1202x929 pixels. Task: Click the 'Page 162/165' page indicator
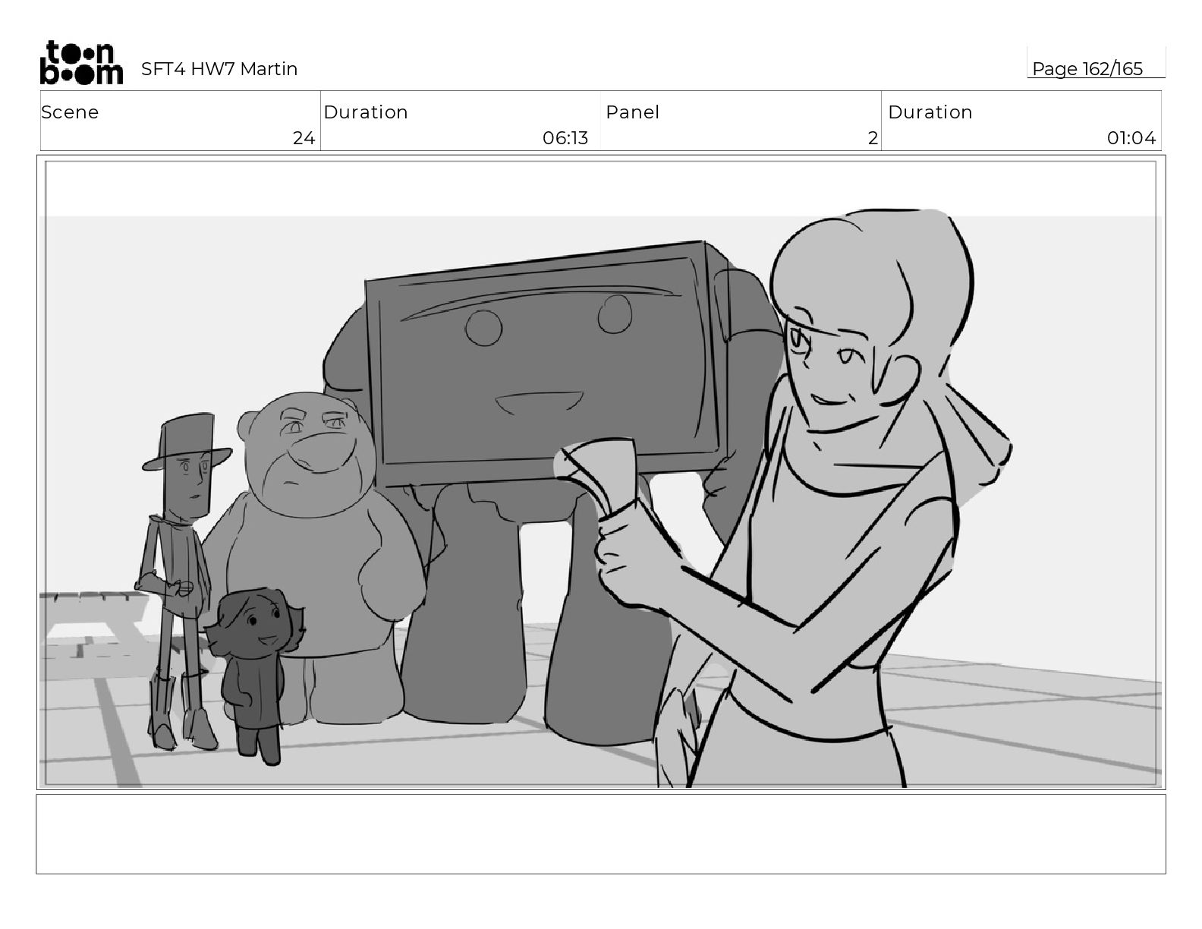click(1087, 69)
